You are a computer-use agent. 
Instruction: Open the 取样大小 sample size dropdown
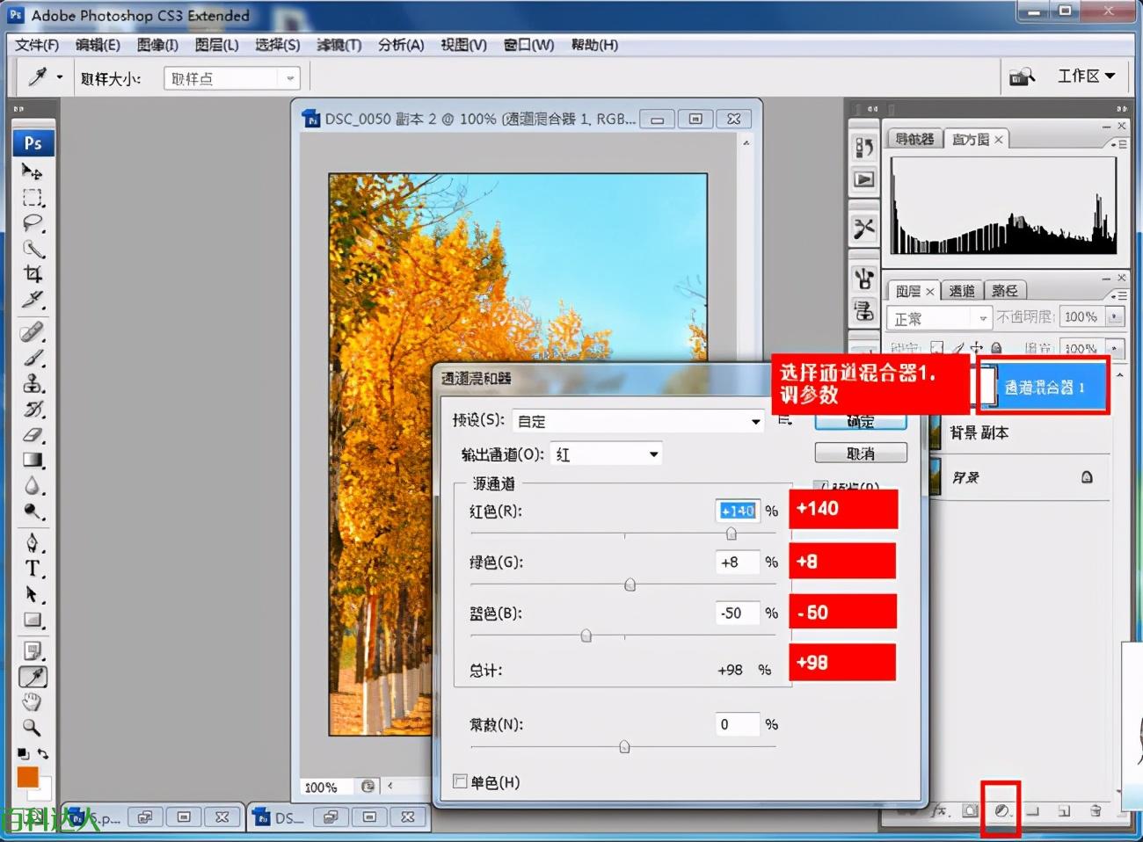point(289,79)
